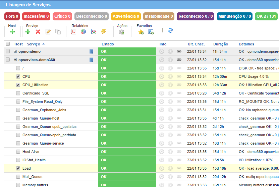Open the PDF report icon under Relatórios

tap(73, 32)
